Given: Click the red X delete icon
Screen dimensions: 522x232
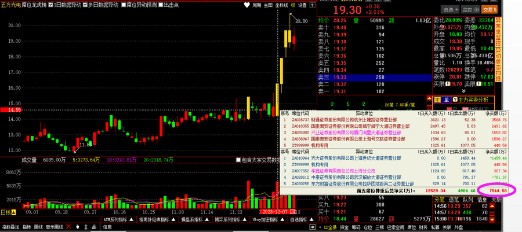Looking at the screenshot, I should pos(68,227).
